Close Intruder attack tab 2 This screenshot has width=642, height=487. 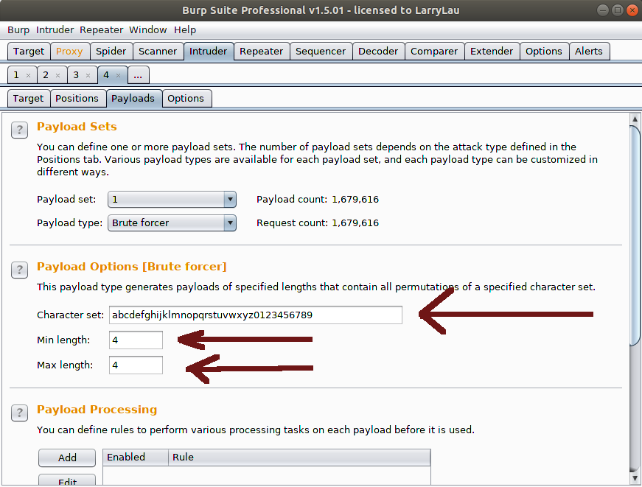coord(57,75)
